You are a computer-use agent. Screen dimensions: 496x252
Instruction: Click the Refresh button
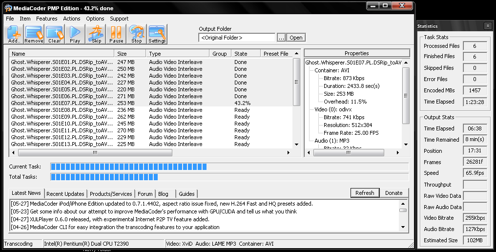pos(364,193)
